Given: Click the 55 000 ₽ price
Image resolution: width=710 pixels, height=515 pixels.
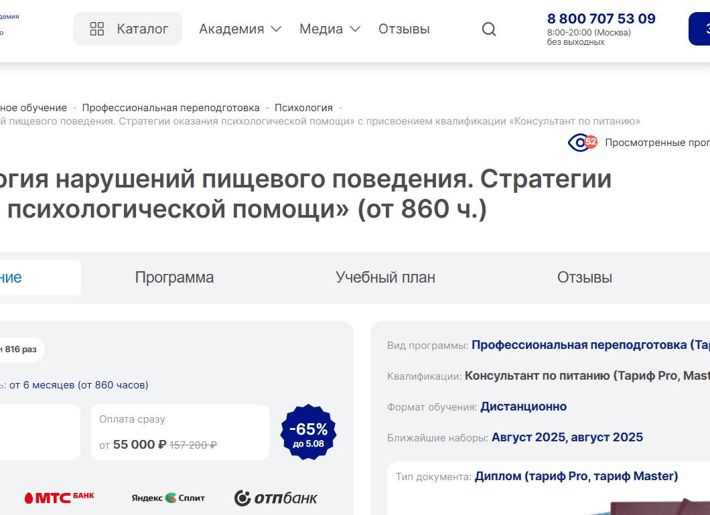Looking at the screenshot, I should (x=139, y=445).
